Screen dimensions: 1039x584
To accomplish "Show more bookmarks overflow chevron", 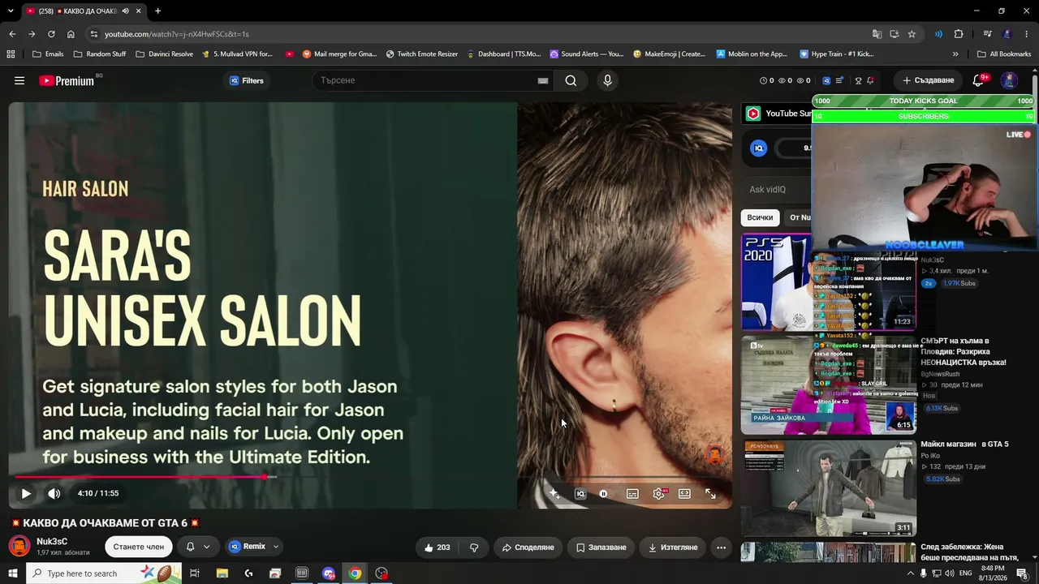I will 955,54.
